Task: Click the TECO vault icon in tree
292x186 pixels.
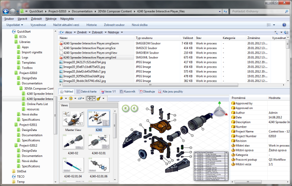Action: coord(14,176)
